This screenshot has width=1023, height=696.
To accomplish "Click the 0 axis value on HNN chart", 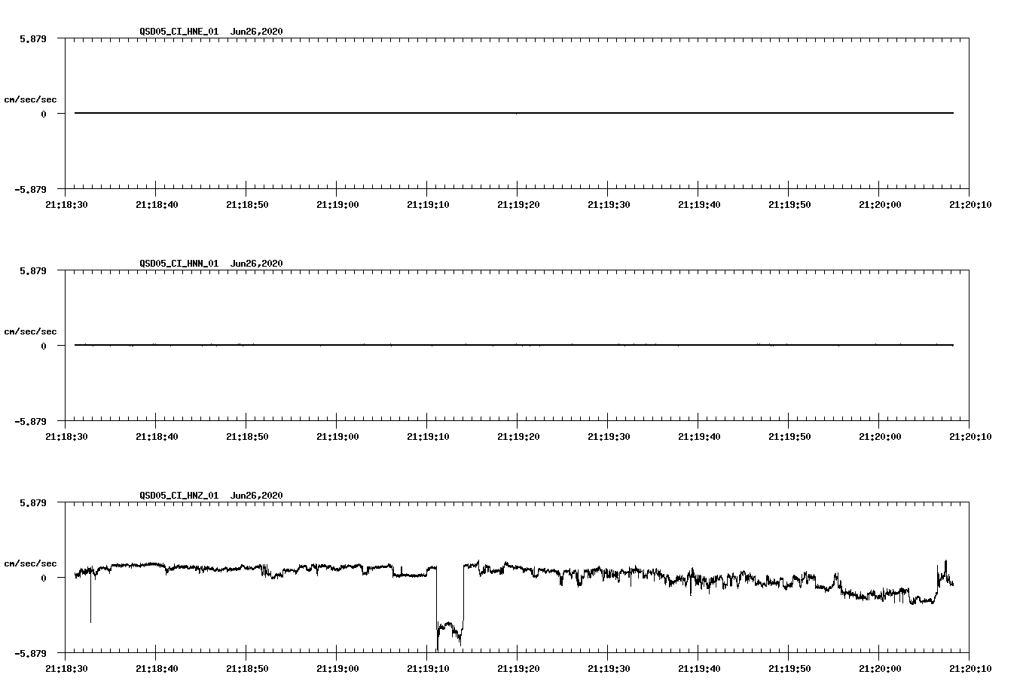I will pyautogui.click(x=44, y=346).
